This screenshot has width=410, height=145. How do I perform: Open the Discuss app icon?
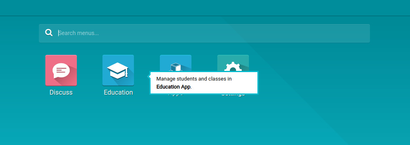click(x=61, y=70)
